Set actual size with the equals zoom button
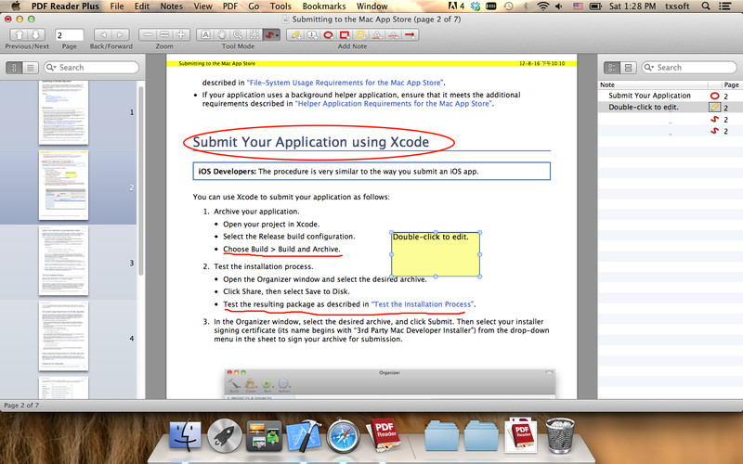 [x=164, y=34]
